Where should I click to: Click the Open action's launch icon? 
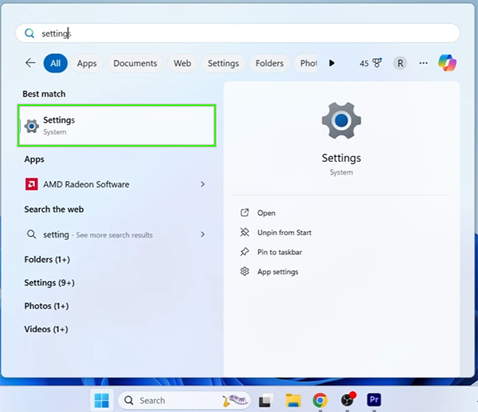point(245,213)
